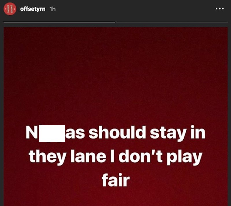231x206 pixels.
Task: Click the 1h timestamp label
Action: click(53, 9)
